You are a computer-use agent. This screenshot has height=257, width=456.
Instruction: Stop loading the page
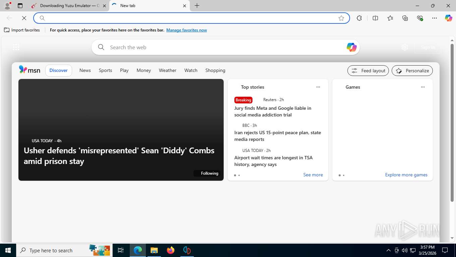24,18
